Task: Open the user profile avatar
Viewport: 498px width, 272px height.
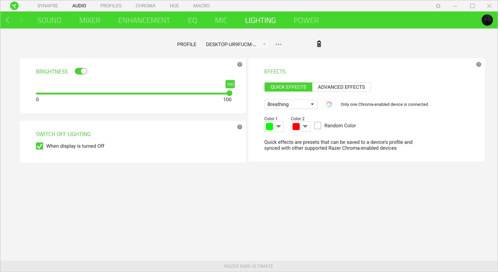Action: click(x=487, y=20)
